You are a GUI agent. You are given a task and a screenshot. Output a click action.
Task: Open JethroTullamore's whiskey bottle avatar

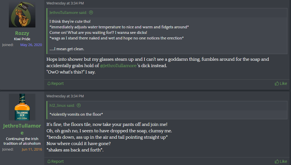[x=22, y=107]
